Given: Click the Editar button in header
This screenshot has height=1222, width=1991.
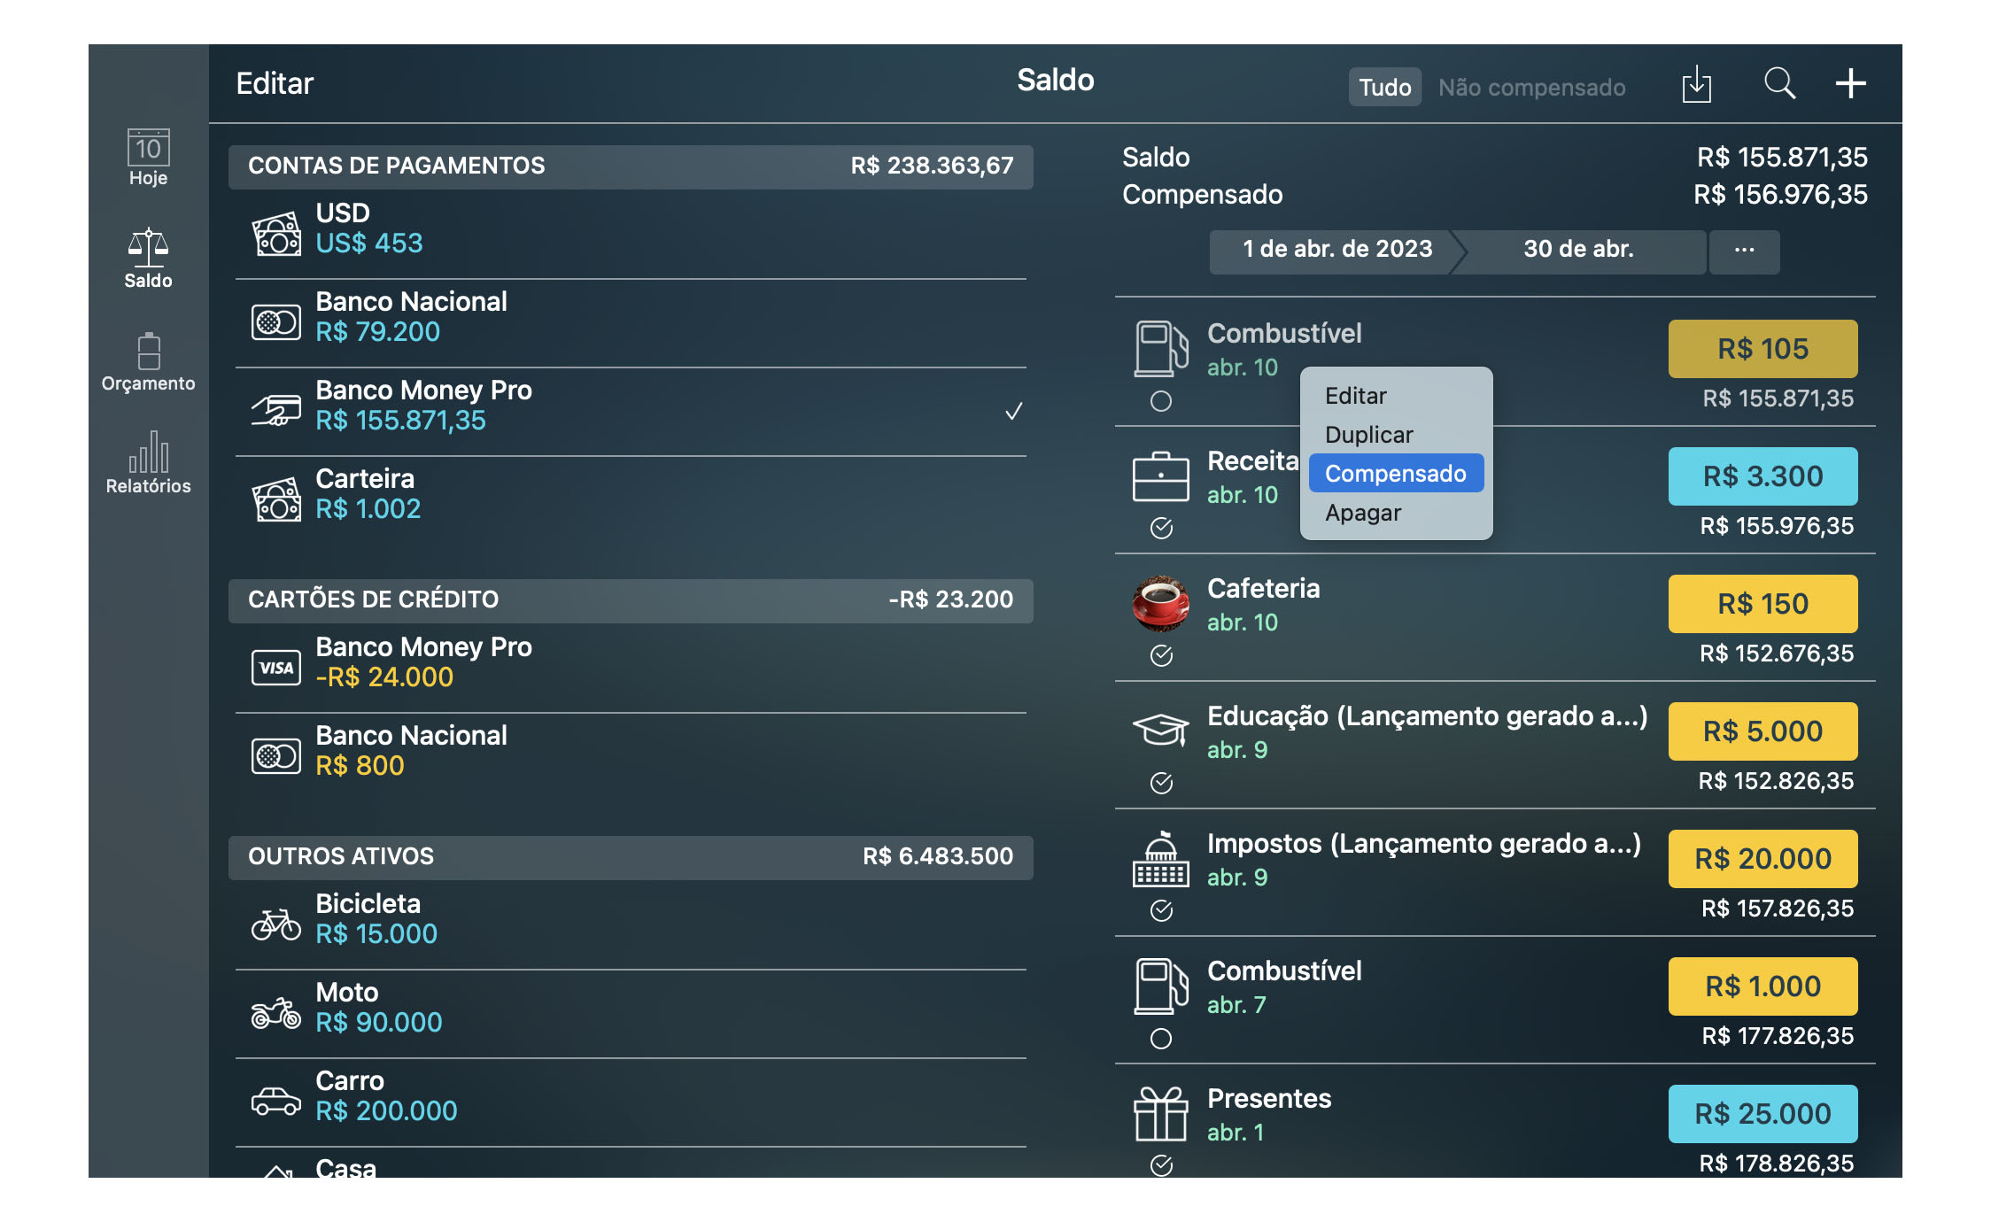Looking at the screenshot, I should tap(275, 83).
